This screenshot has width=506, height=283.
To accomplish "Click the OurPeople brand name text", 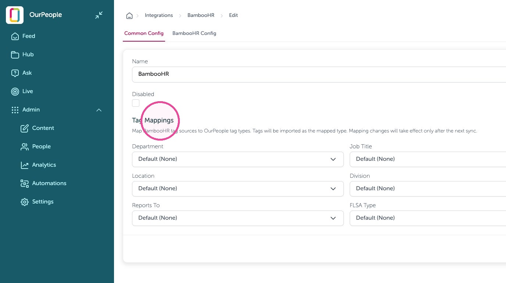I will pos(46,15).
